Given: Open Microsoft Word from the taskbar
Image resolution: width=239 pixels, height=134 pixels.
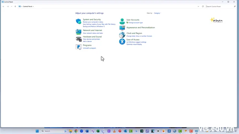Looking at the screenshot, I should 87,131.
